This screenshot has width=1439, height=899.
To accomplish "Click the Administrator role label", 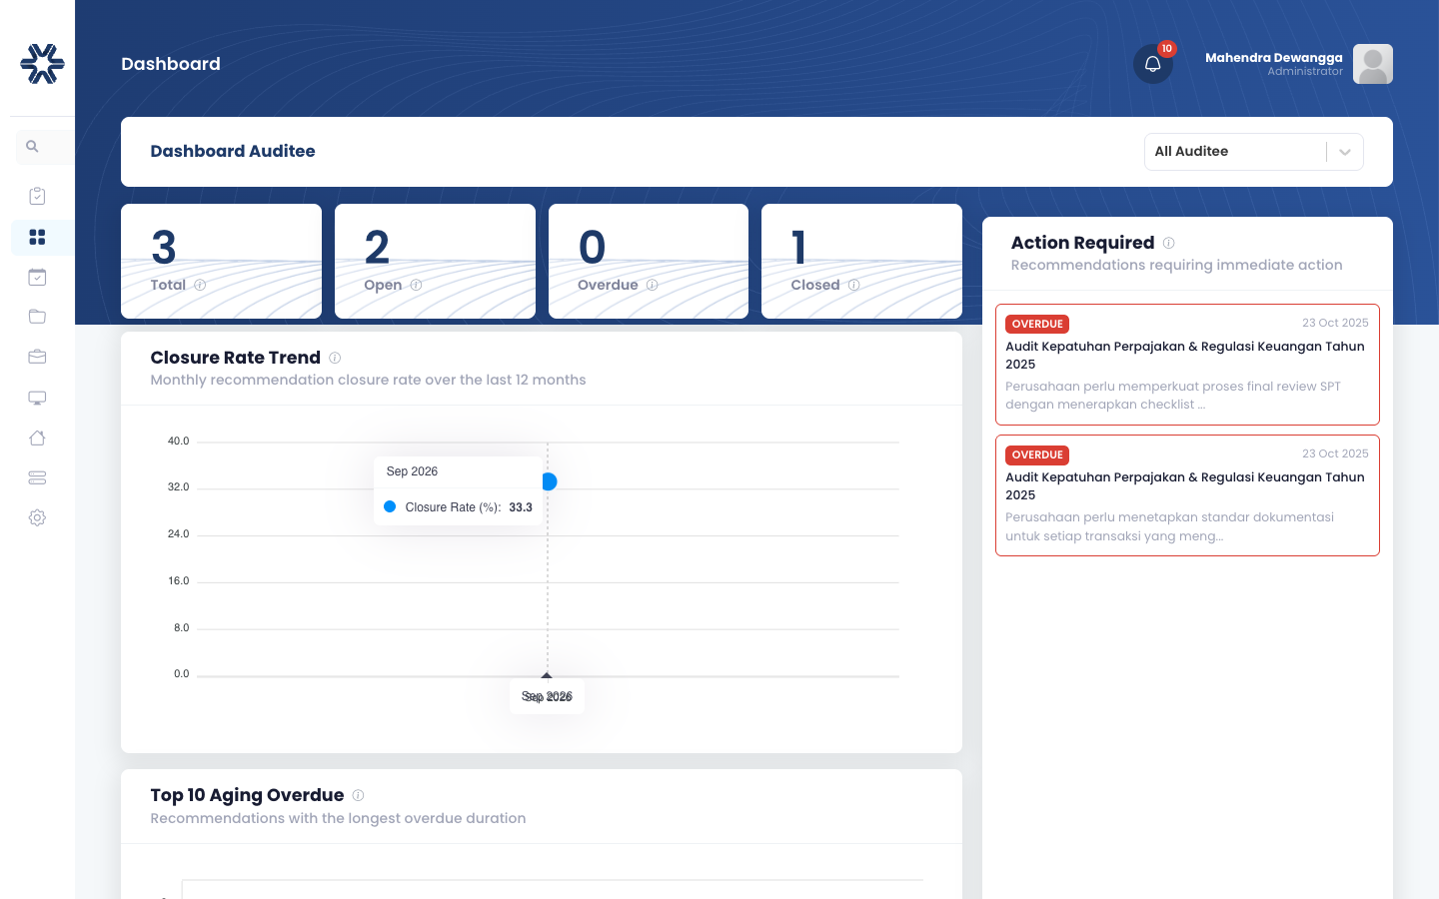I will [x=1305, y=72].
